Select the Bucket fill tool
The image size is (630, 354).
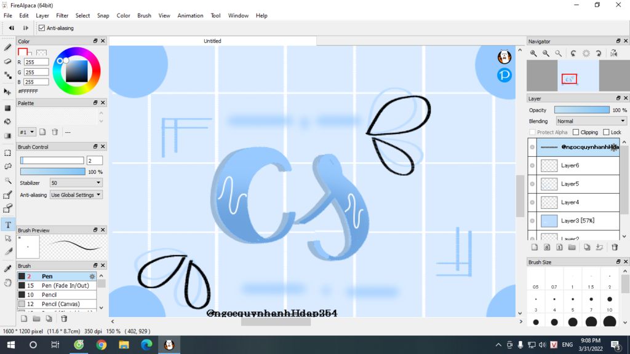7,121
